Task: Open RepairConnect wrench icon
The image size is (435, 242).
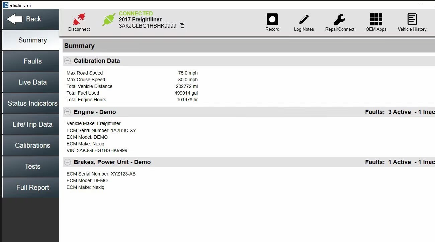Action: 340,19
